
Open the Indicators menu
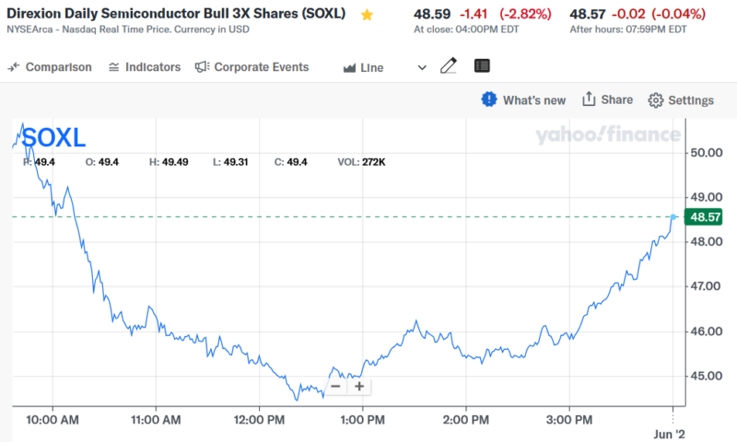click(x=144, y=67)
